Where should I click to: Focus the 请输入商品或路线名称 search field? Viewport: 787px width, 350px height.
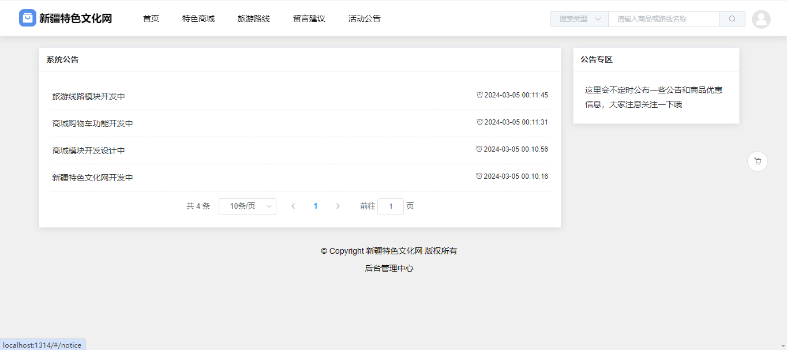pyautogui.click(x=664, y=19)
